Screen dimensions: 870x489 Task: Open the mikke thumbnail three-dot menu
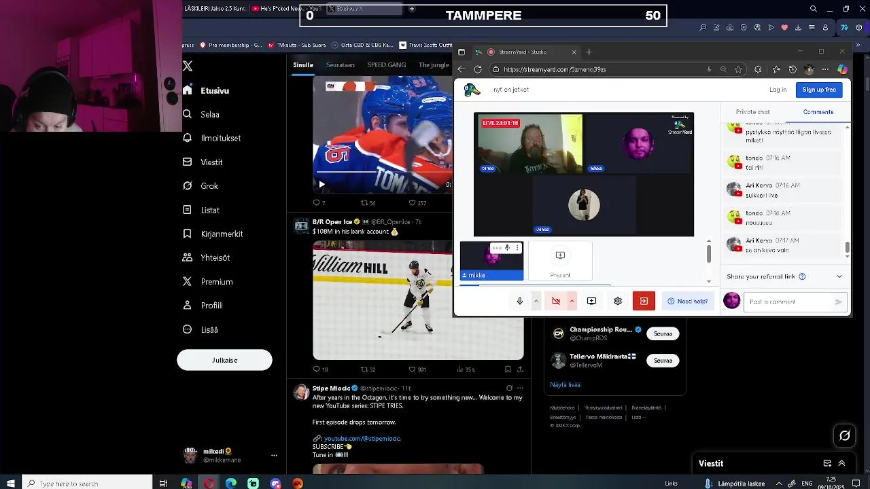[517, 248]
